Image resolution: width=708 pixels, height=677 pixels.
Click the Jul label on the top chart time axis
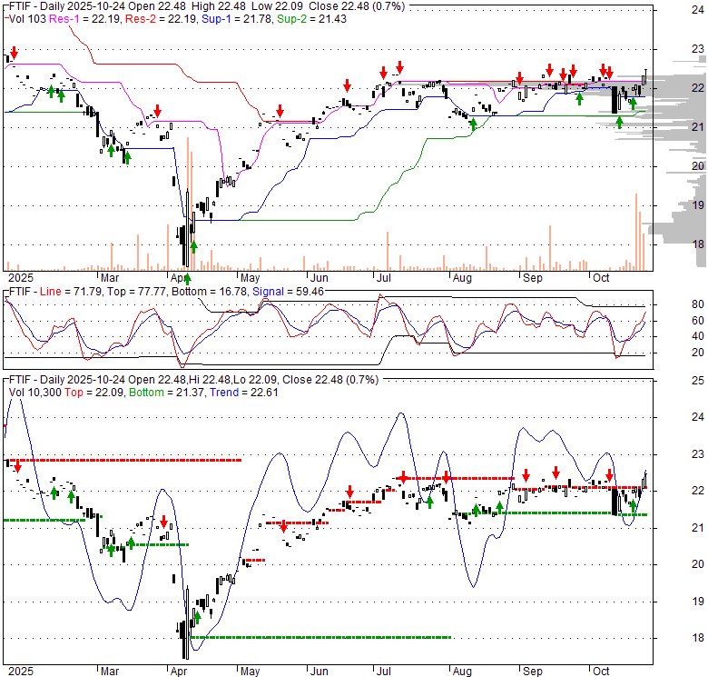coord(383,276)
